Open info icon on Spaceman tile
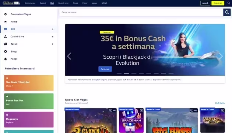This screenshot has width=232, height=133. point(141,110)
